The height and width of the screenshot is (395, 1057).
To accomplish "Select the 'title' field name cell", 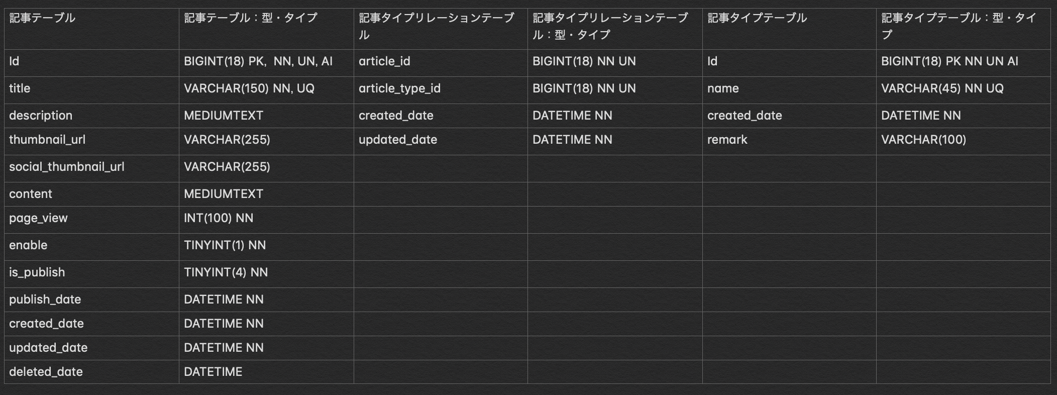I will [x=91, y=90].
